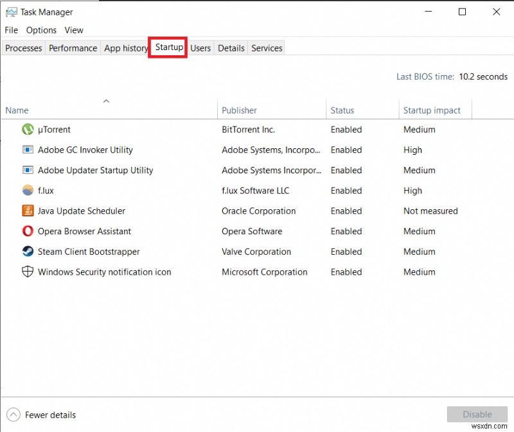Click the f.lux application icon
514x432 pixels.
(27, 191)
